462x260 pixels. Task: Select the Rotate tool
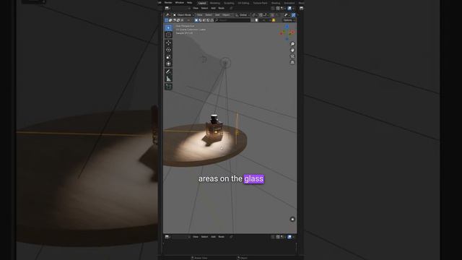pos(168,50)
